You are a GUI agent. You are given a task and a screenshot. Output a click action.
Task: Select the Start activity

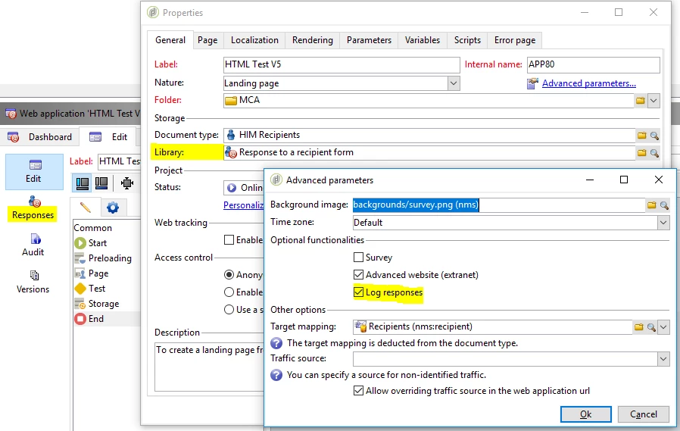click(91, 243)
